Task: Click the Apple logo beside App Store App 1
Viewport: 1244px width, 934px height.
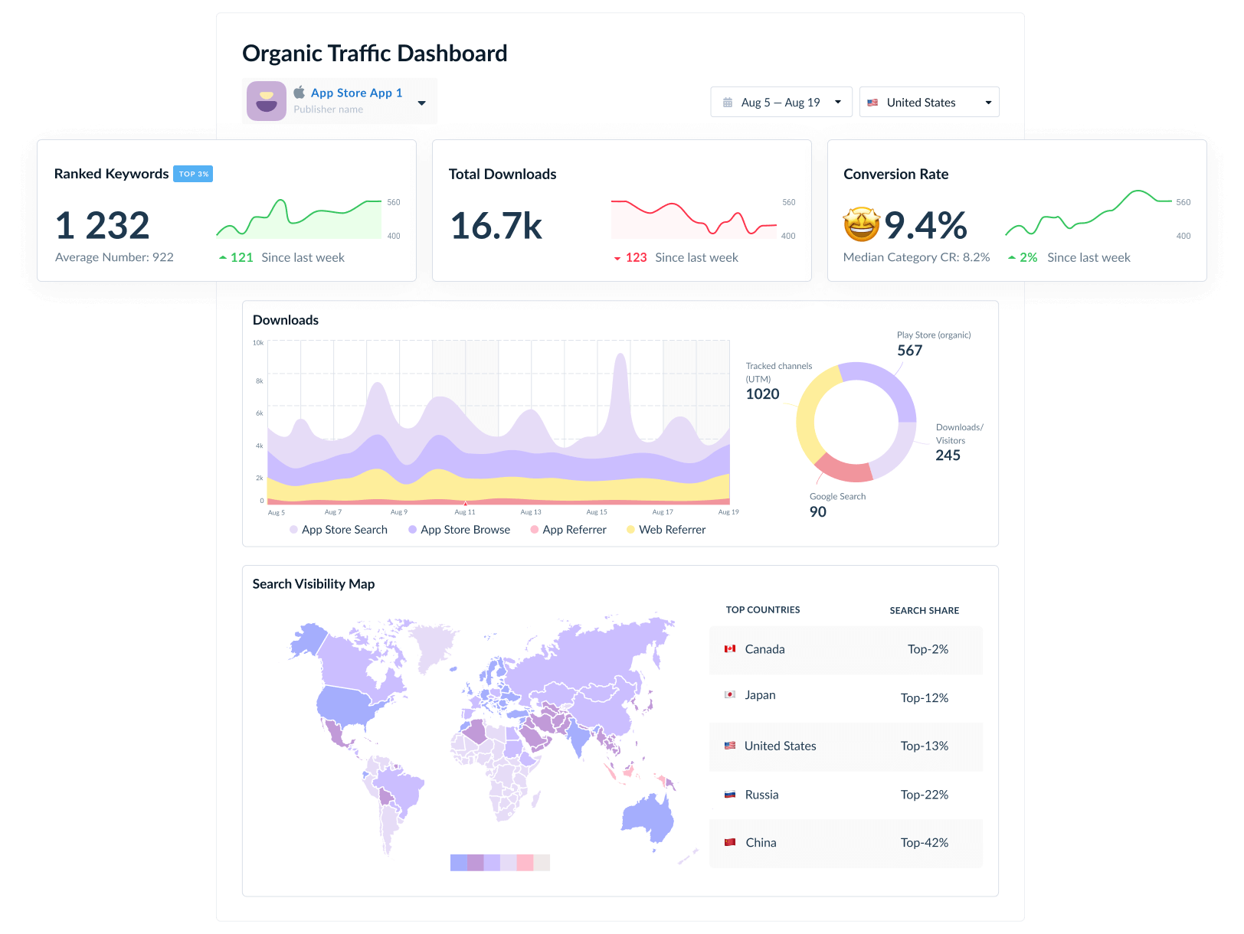Action: coord(300,93)
